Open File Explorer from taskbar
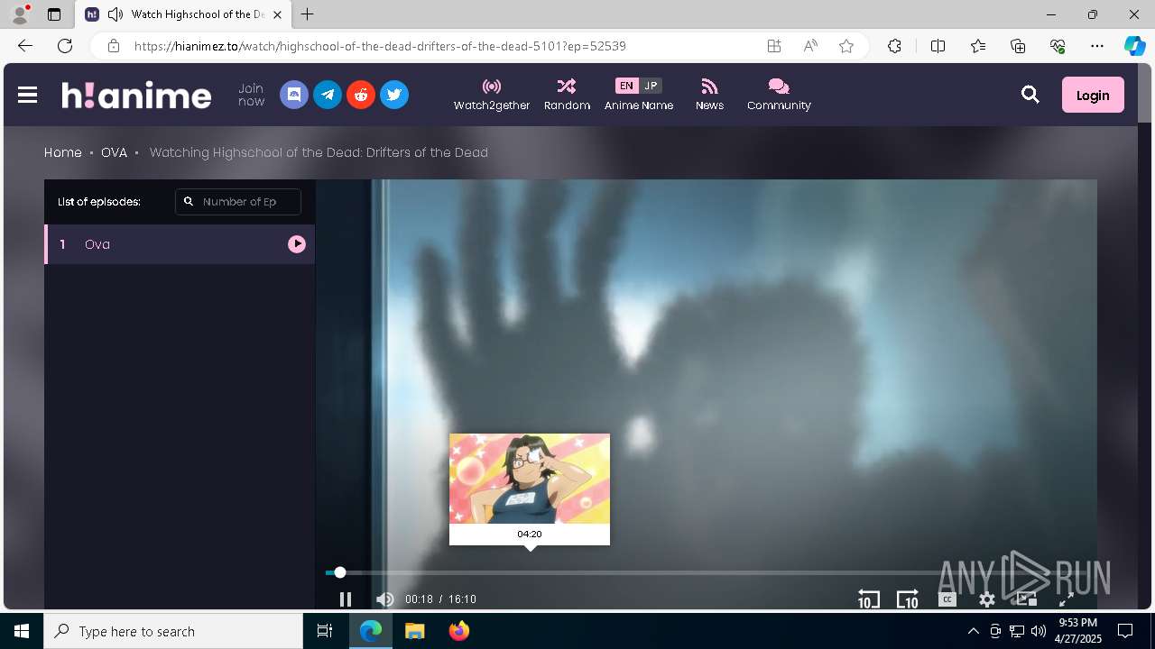1155x649 pixels. (415, 631)
